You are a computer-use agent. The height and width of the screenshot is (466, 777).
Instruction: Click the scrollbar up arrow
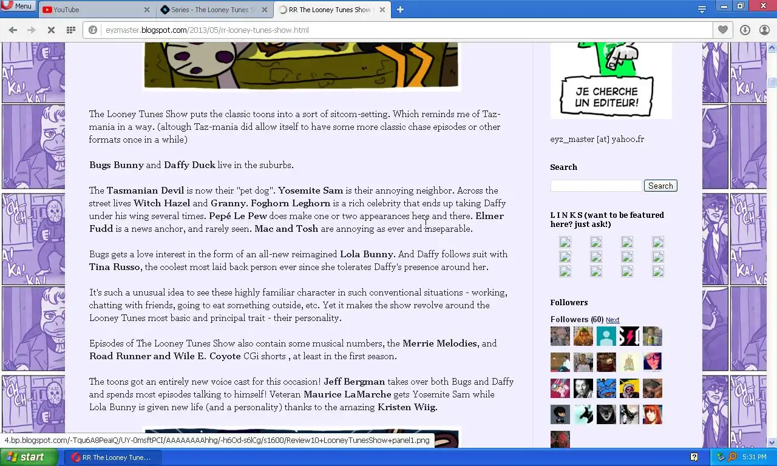[x=772, y=47]
